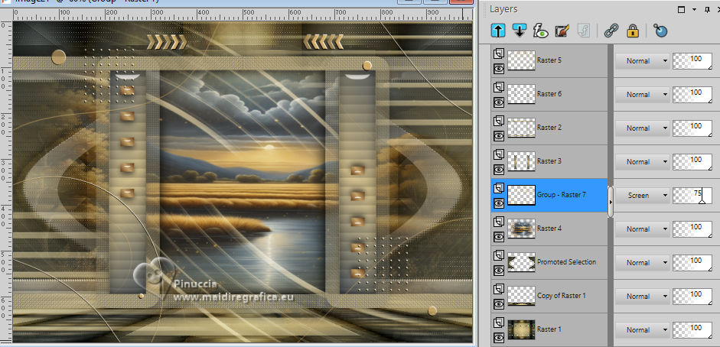Click the layer type icon of Group - Raster 7
Viewport: 720px width, 347px height.
tap(499, 188)
